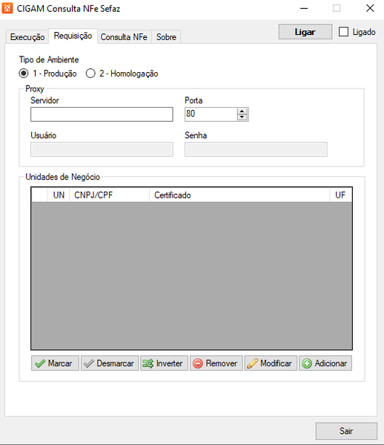Click the Inverter selection button
The height and width of the screenshot is (445, 384).
point(164,363)
